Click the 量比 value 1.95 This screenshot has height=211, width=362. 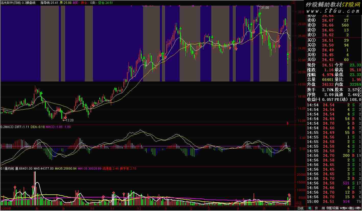356,80
